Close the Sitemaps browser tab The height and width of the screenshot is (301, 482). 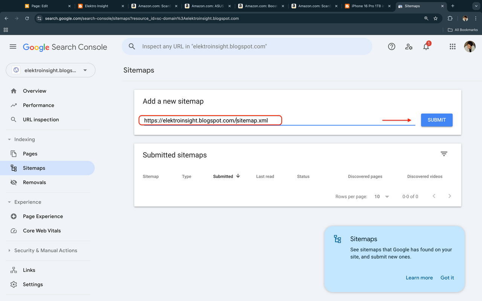coord(442,6)
